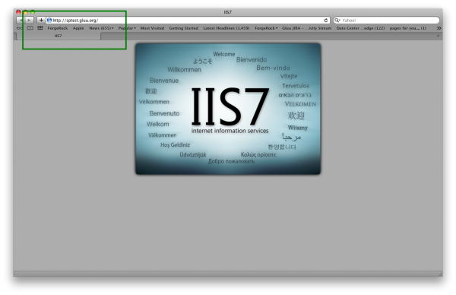Open the bookmarks book icon
The image size is (456, 295).
tap(30, 28)
